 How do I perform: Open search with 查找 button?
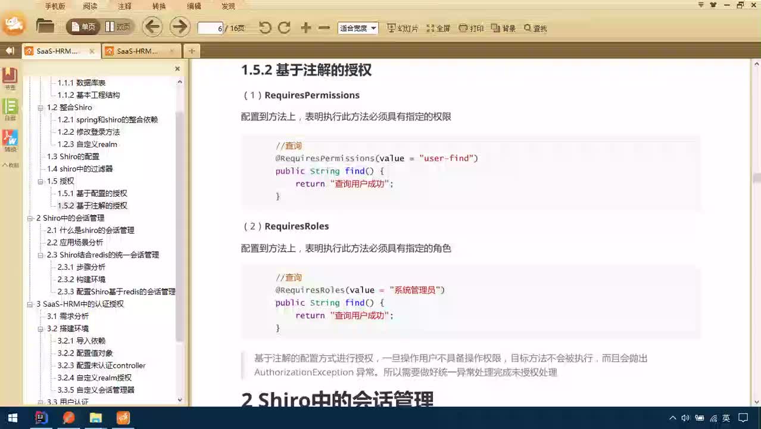pos(535,28)
